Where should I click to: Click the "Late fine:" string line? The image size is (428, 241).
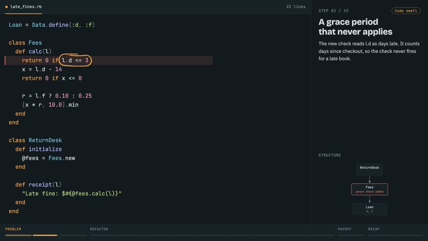[72, 193]
